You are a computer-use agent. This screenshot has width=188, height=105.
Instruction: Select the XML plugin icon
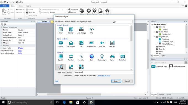point(92,29)
